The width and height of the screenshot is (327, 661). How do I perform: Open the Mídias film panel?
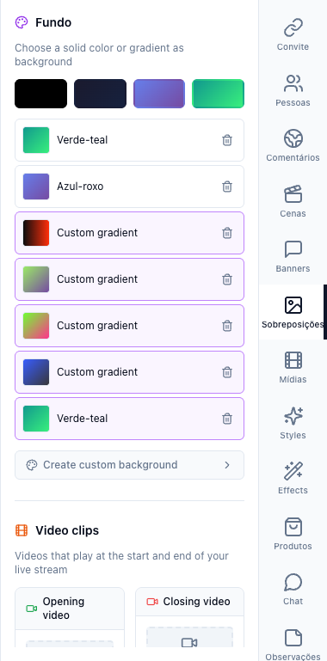[x=293, y=367]
